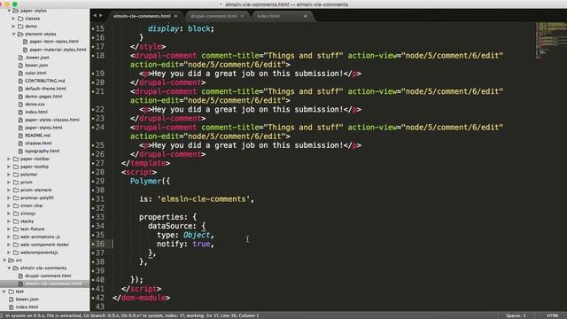Collapse the element-styles folder
The image size is (567, 319).
tap(14, 34)
